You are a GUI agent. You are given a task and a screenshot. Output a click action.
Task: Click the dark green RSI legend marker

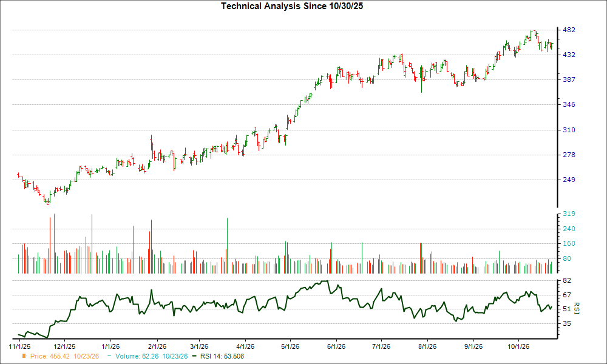pos(195,356)
